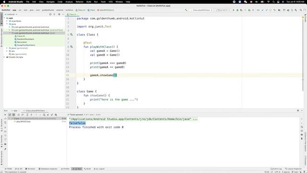
Task: Select the app tab in the Run panel
Action: (x=14, y=111)
